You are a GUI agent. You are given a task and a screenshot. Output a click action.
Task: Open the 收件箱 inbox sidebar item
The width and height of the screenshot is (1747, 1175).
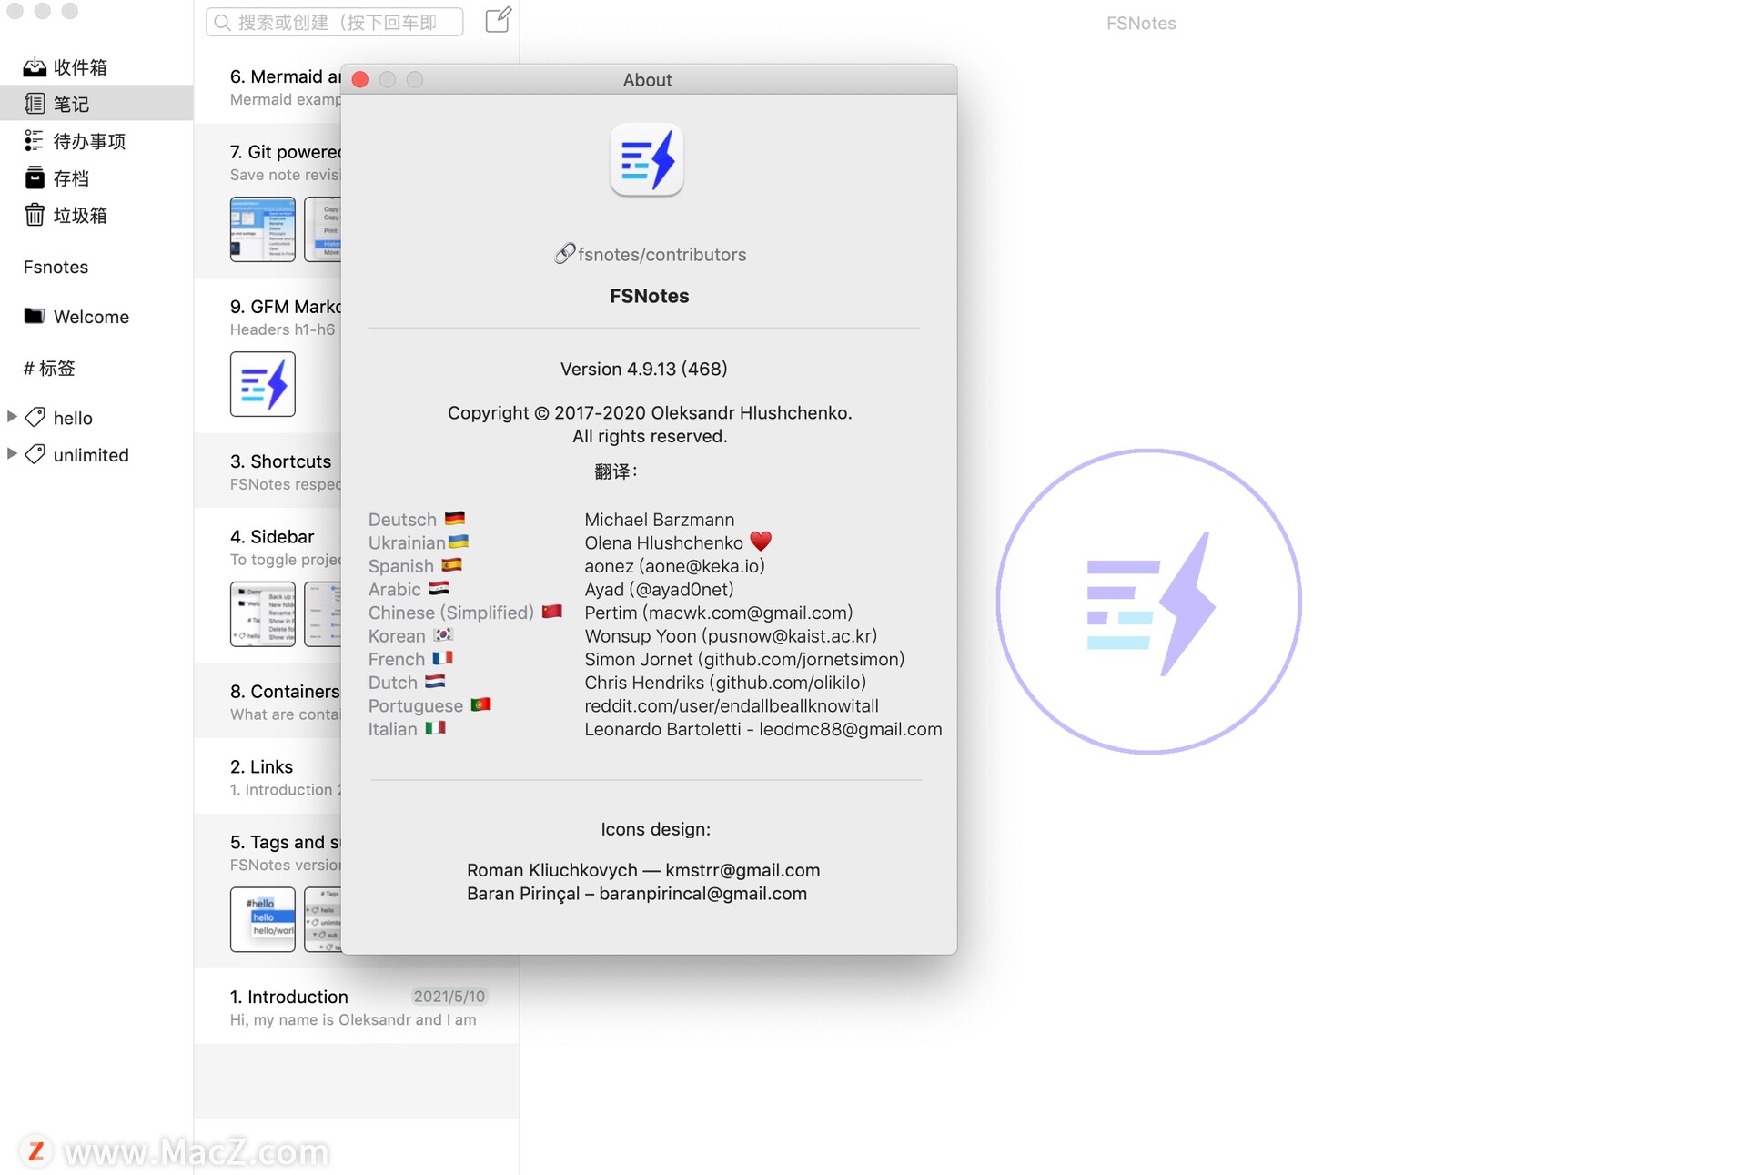pos(96,66)
